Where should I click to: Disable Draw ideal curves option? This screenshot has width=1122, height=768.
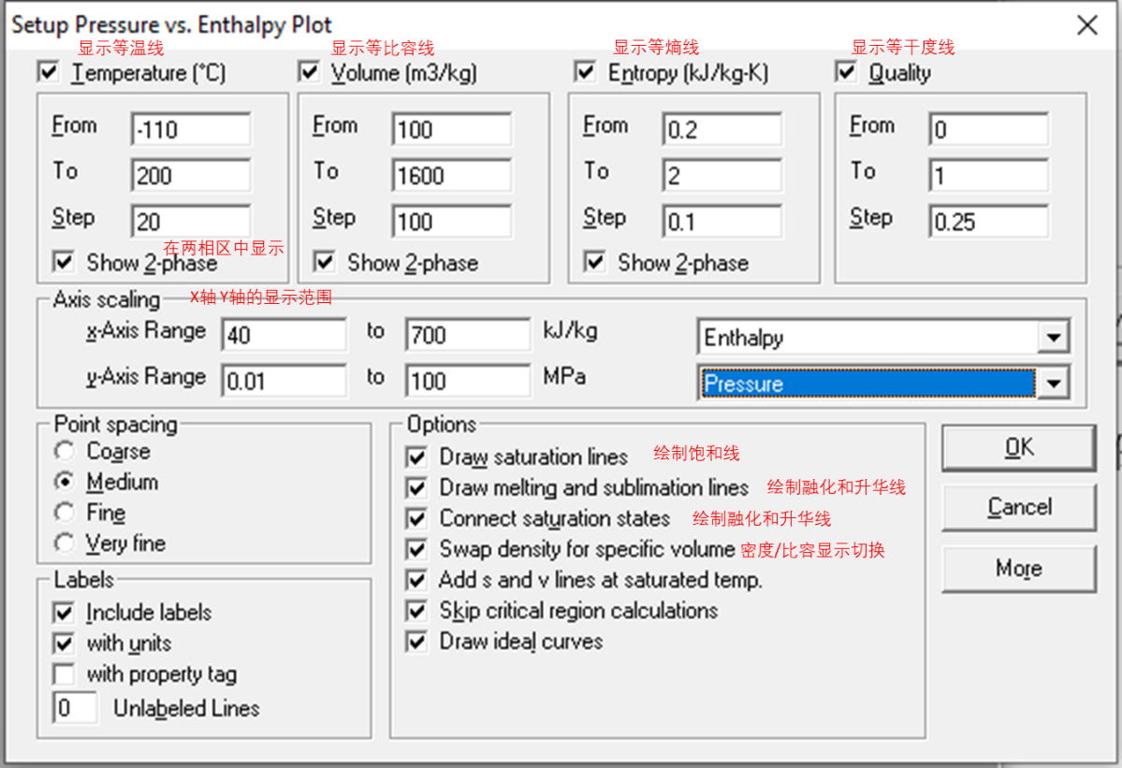(417, 642)
